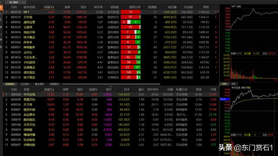Select the 所有板块 filter tab
The image size is (278, 156).
coord(10,84)
